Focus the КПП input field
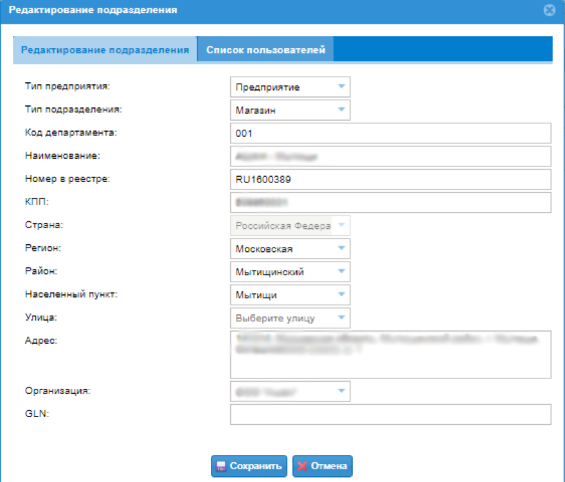The image size is (565, 482). 390,202
